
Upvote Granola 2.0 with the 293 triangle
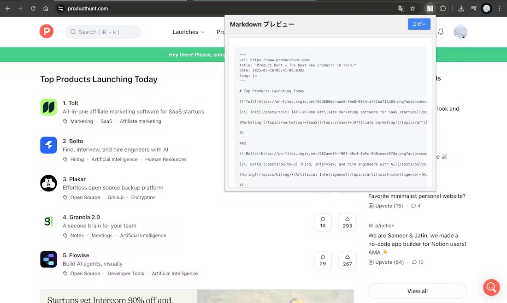347,222
